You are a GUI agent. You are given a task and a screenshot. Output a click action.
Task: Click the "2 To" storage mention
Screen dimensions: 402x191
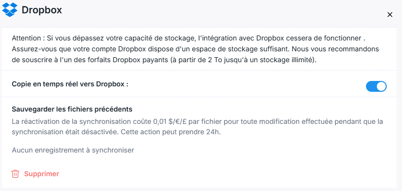(x=212, y=60)
